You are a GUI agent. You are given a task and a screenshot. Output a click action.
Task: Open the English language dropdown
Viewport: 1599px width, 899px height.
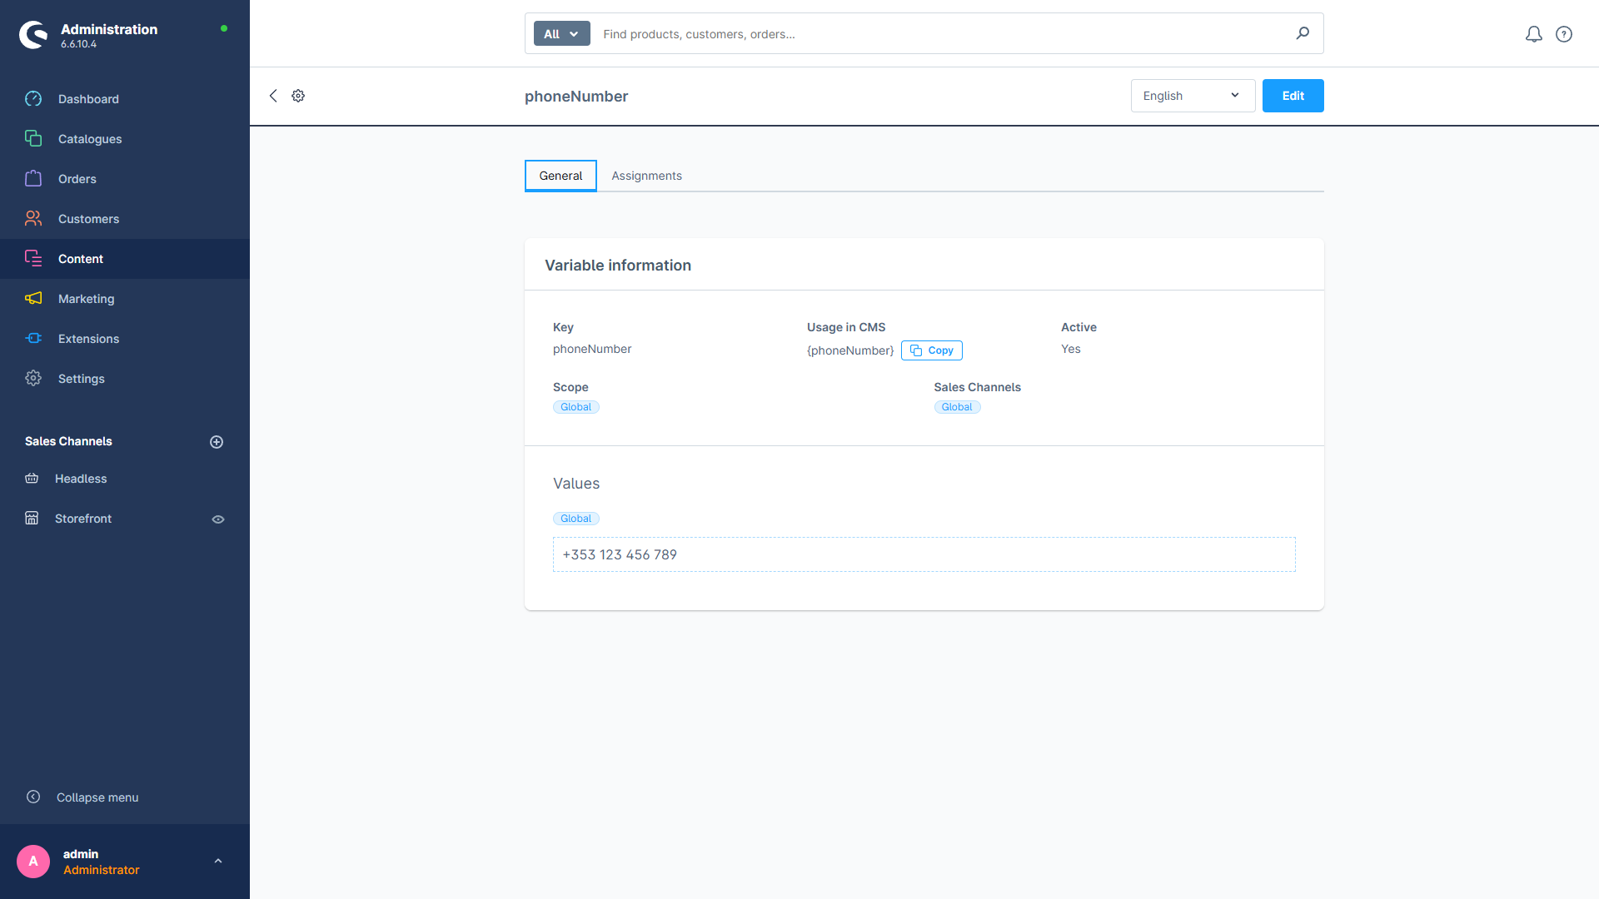[x=1192, y=96]
